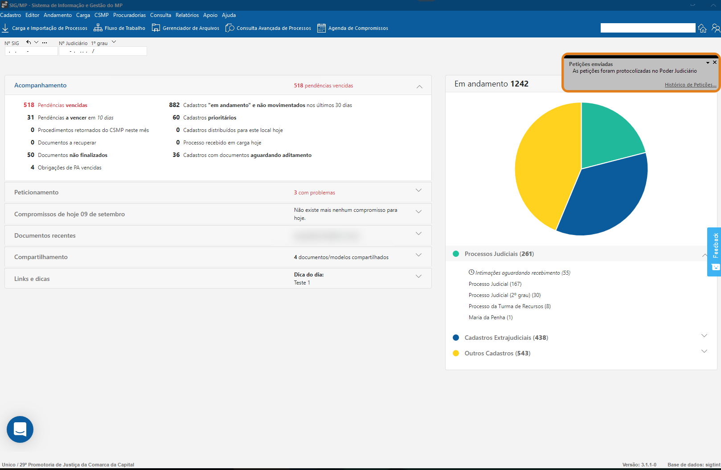Expand the Peticionamento section
721x470 pixels.
[x=418, y=190]
